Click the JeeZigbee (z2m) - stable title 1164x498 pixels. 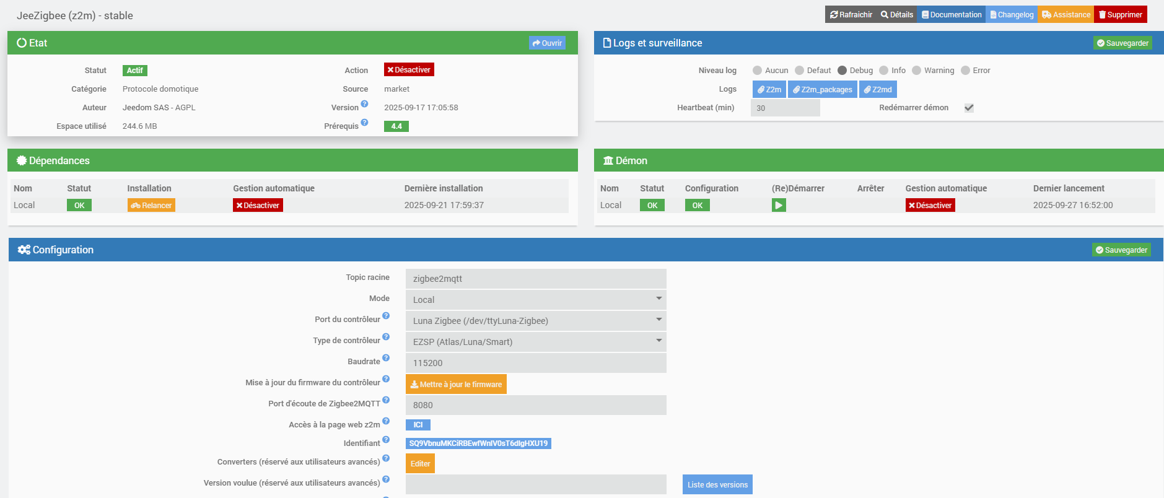pos(75,15)
